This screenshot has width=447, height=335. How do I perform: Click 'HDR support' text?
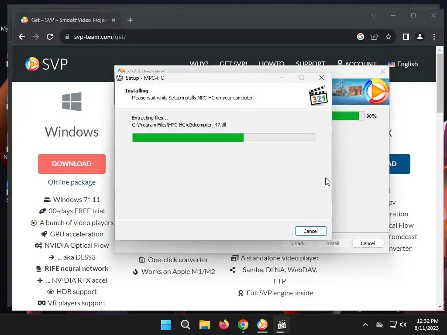(76, 292)
